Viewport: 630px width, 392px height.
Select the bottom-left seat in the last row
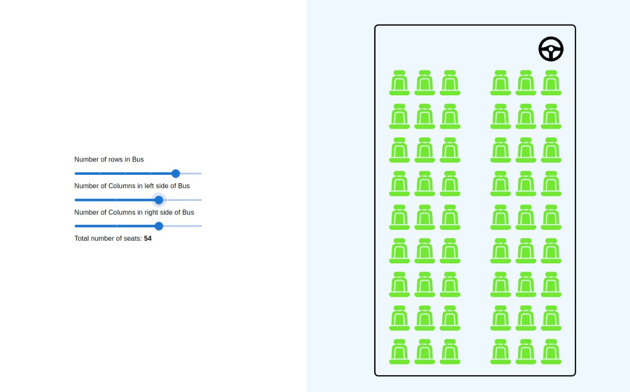tap(399, 351)
